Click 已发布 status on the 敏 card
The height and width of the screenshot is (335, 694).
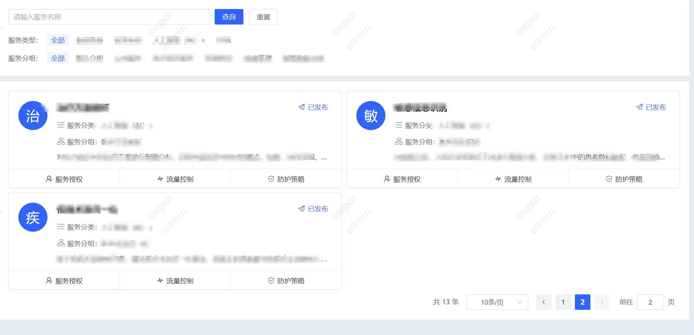[x=651, y=107]
